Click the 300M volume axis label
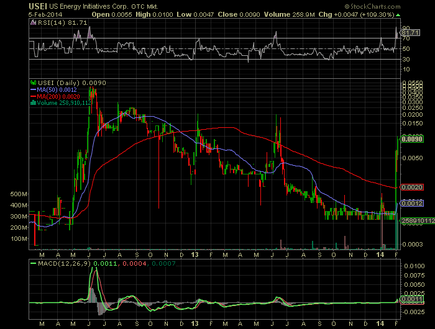This screenshot has height=329, width=435. click(19, 216)
